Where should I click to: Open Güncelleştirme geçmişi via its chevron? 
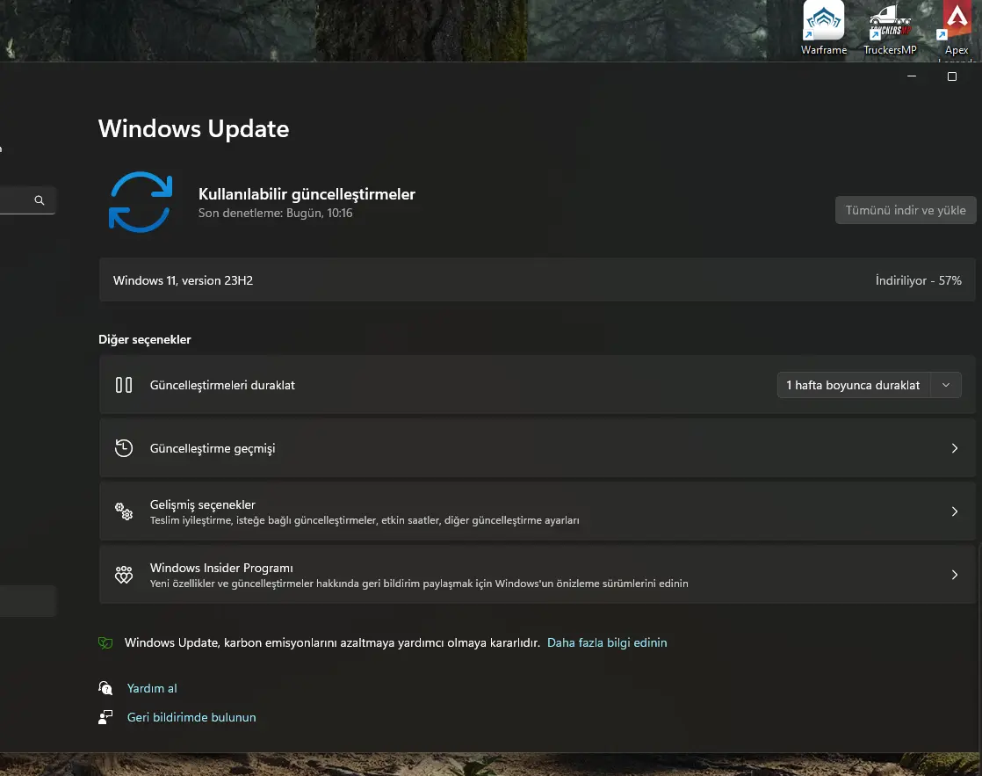[955, 448]
